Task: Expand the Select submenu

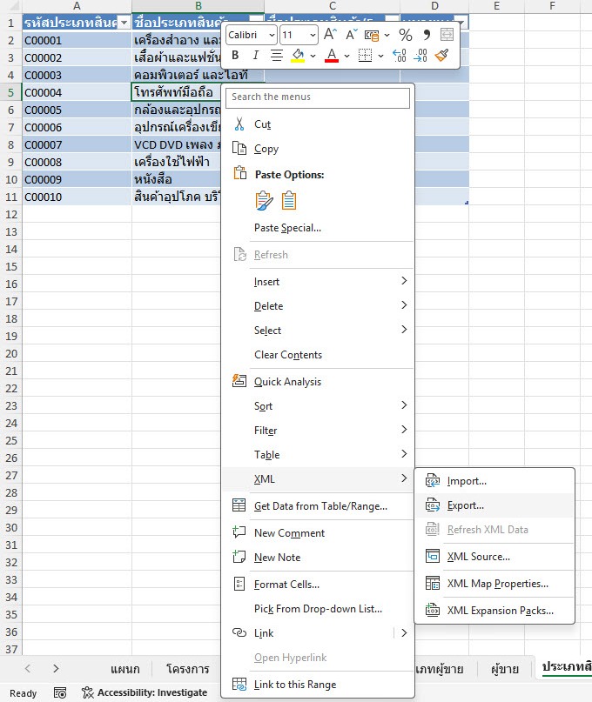Action: tap(318, 331)
